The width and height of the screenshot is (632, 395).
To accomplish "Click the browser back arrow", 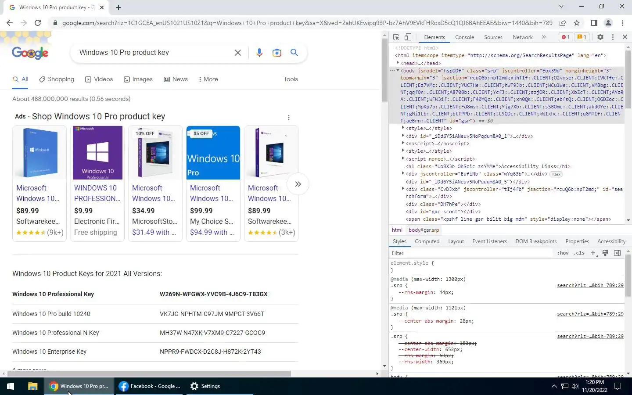I will (x=10, y=23).
